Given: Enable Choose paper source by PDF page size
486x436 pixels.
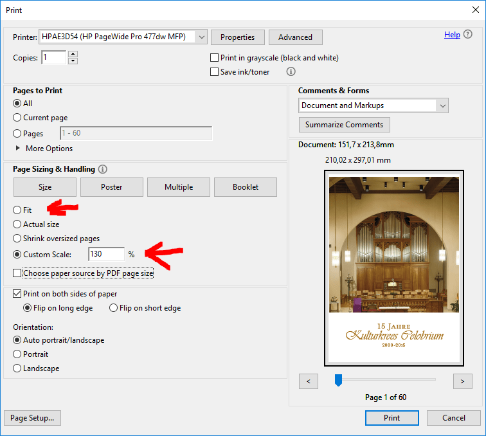Looking at the screenshot, I should pos(17,273).
